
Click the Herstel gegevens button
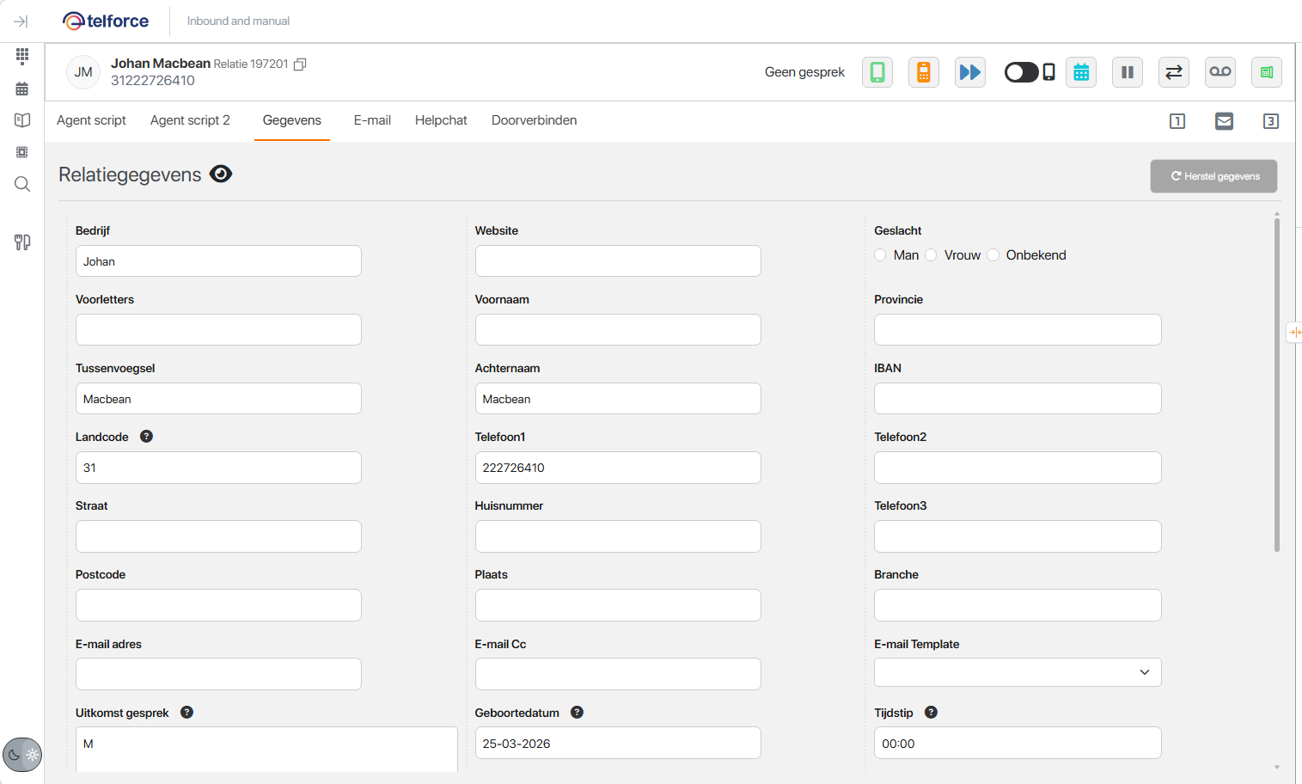coord(1213,176)
